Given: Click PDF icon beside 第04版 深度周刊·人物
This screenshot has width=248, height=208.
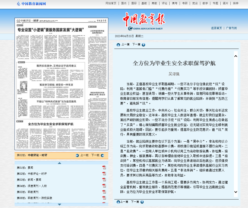Looking at the screenshot, I should tap(104, 186).
